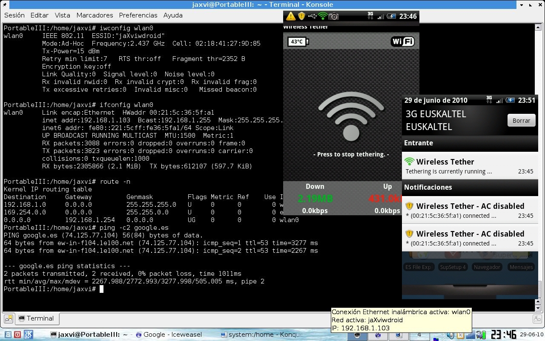Open the Preferencias menu
This screenshot has height=341, width=545.
pos(138,15)
